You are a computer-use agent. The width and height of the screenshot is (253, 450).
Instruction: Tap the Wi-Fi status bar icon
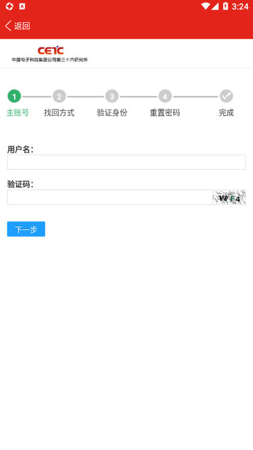click(x=205, y=6)
